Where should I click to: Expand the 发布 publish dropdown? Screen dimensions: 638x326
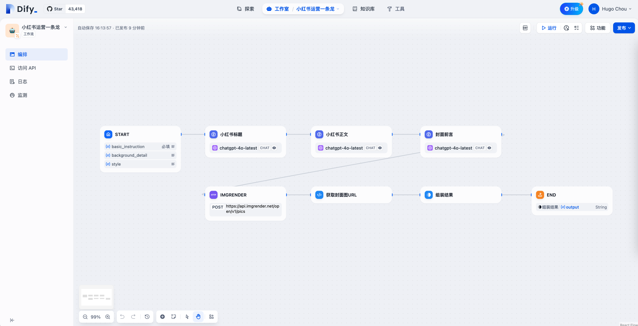tap(624, 28)
